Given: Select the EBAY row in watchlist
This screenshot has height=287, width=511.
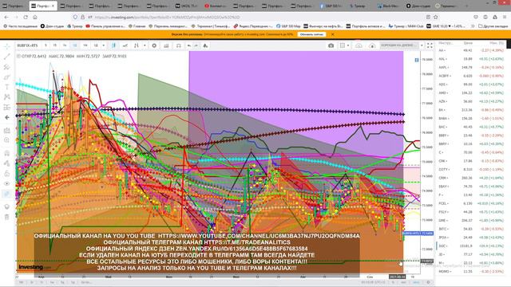Looking at the screenshot, I should pos(471,187).
